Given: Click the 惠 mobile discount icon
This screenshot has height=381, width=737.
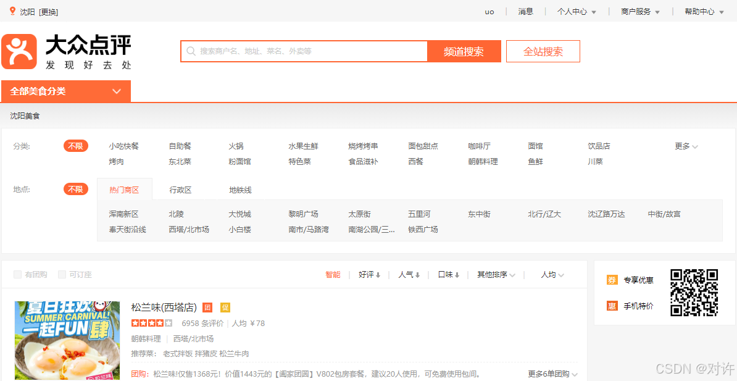Looking at the screenshot, I should pyautogui.click(x=612, y=306).
